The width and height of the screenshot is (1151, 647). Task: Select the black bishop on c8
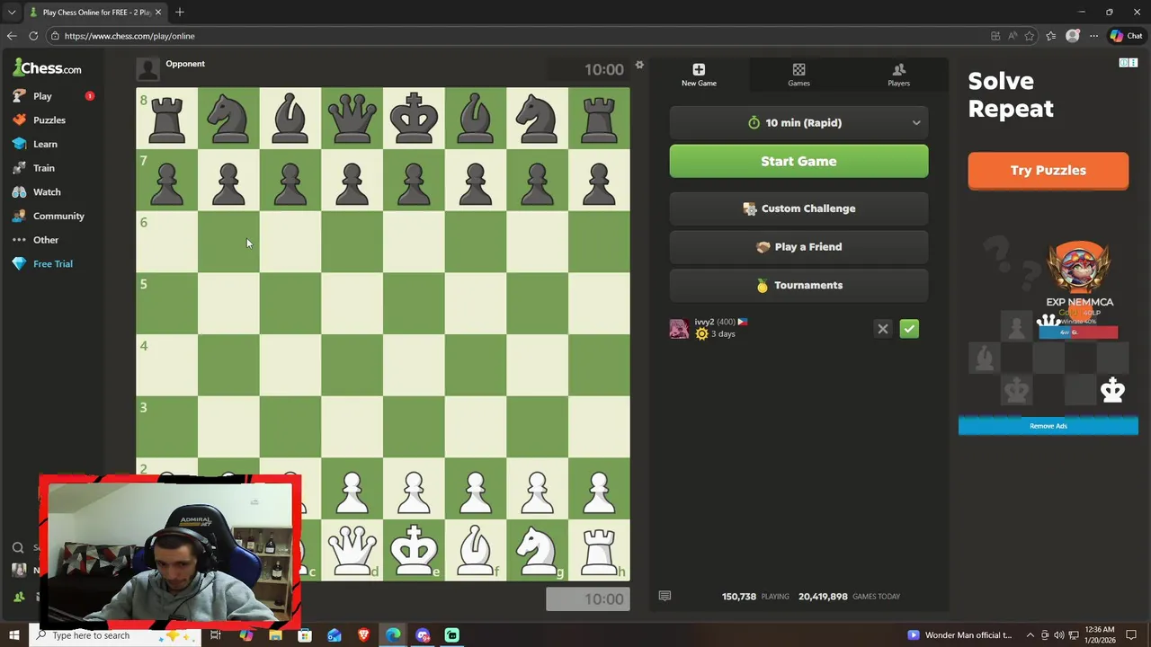coord(290,119)
